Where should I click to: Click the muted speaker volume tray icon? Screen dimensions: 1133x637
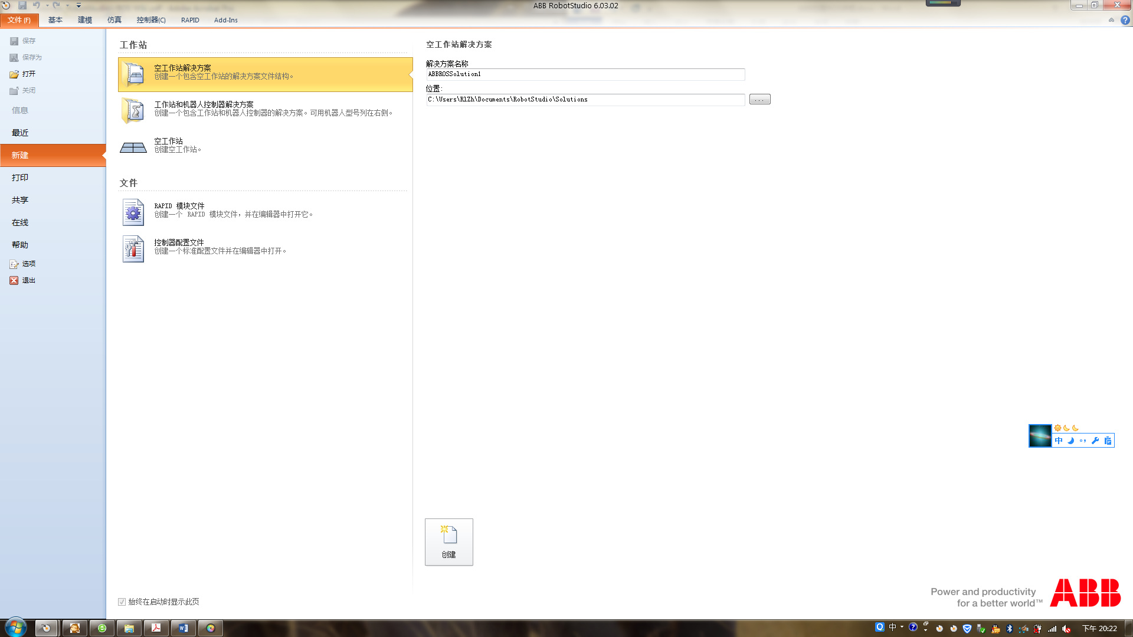(x=1066, y=629)
